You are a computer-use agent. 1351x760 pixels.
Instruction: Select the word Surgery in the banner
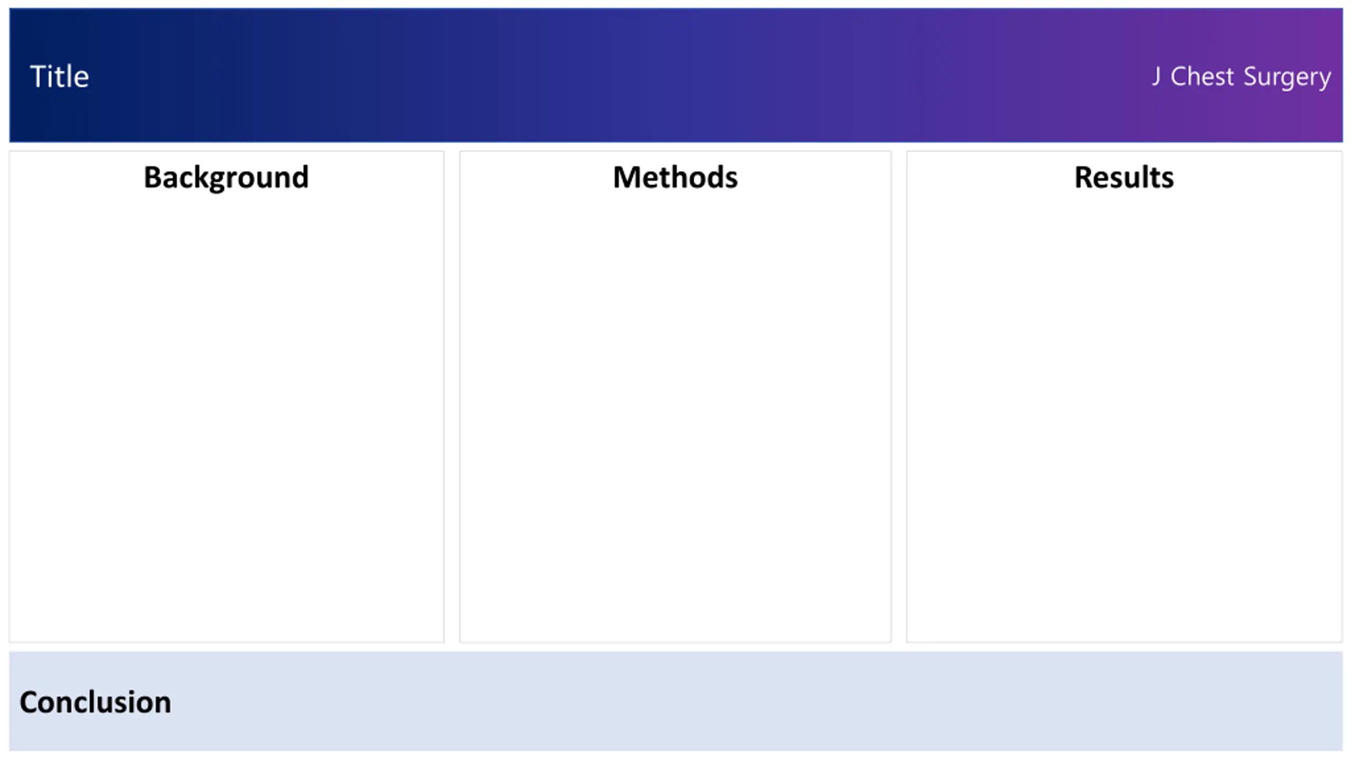click(1287, 78)
